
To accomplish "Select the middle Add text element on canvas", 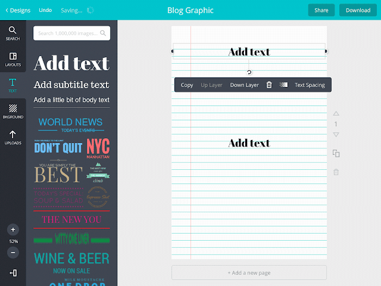I will click(249, 143).
